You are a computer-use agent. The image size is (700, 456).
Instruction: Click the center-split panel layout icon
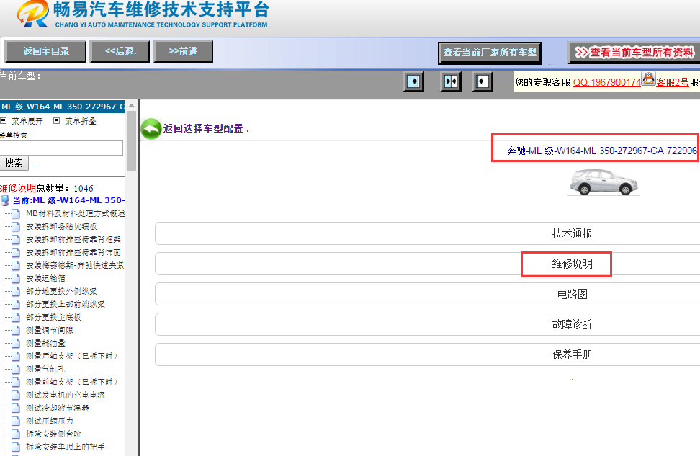pos(451,81)
